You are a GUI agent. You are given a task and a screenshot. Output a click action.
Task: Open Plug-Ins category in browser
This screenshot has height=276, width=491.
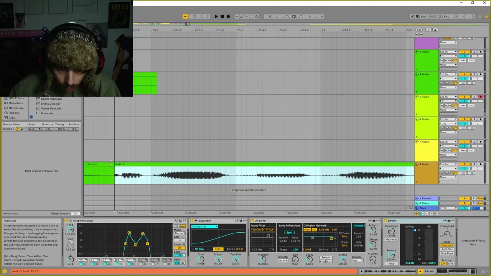click(14, 113)
